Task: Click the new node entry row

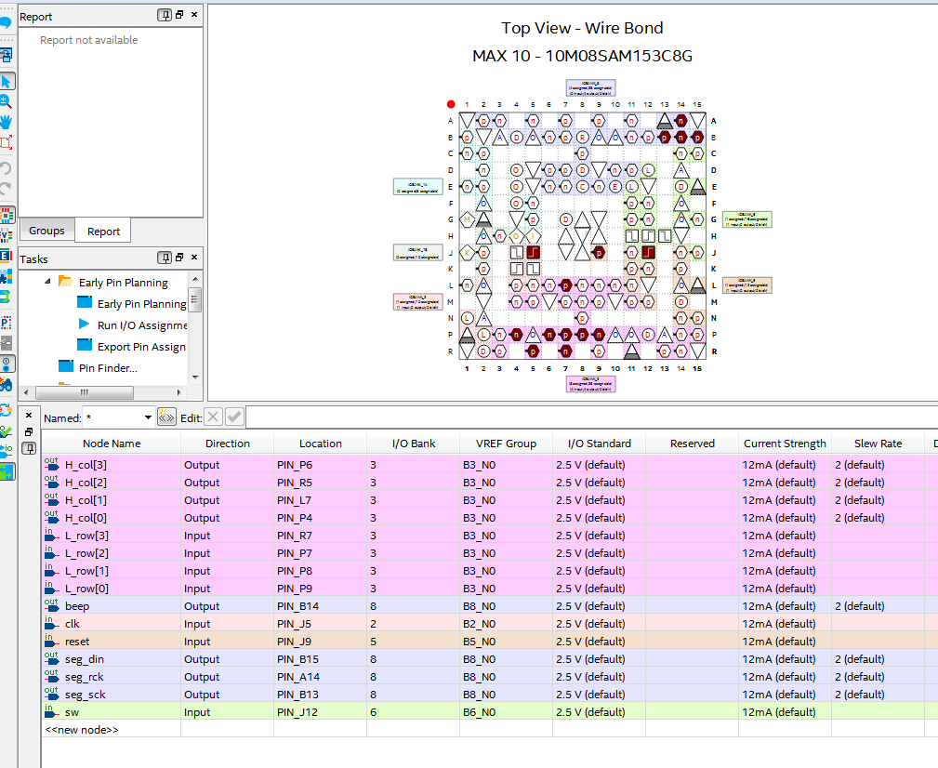Action: tap(82, 730)
